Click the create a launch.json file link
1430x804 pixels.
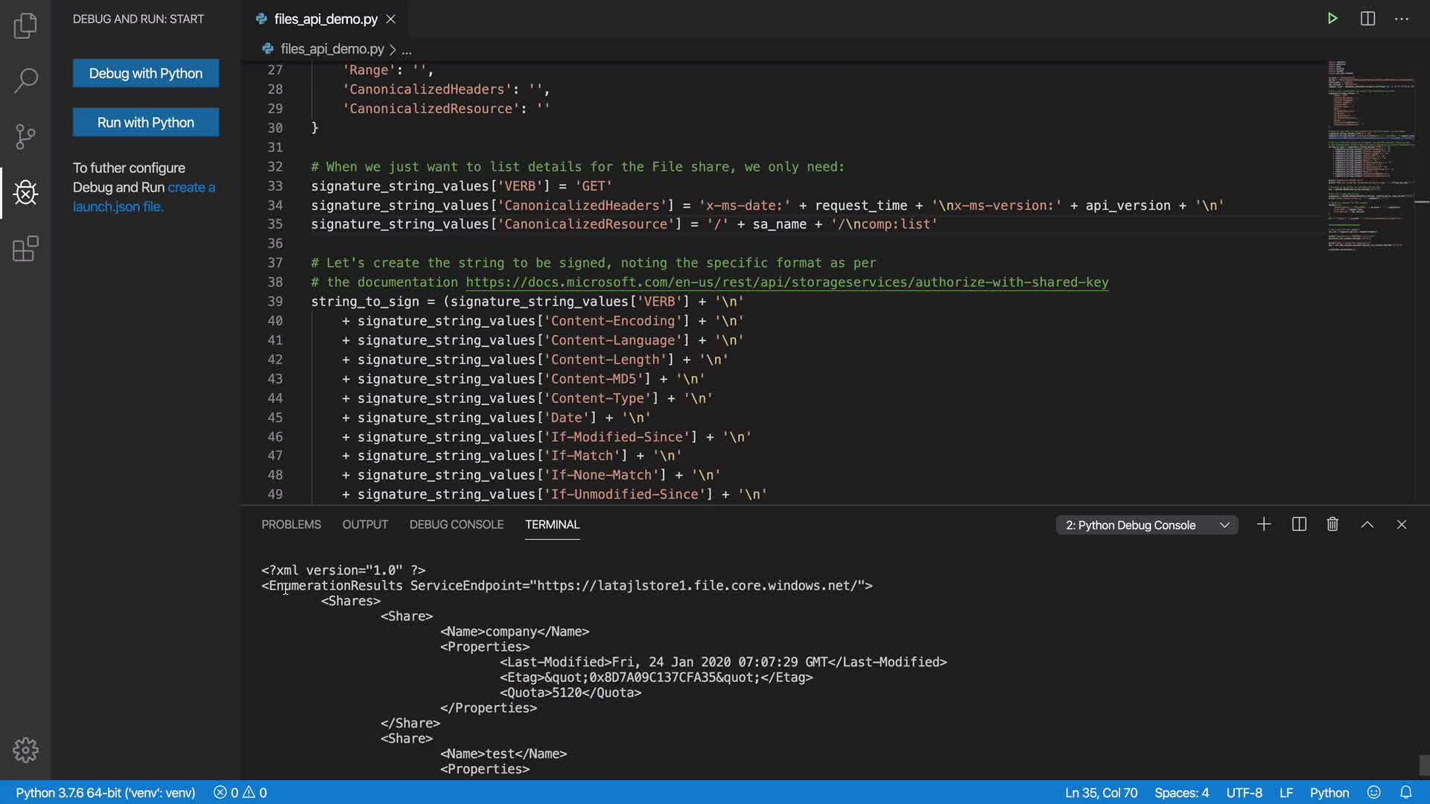[118, 207]
